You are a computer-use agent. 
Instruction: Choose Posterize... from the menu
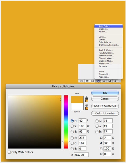(x=109, y=77)
